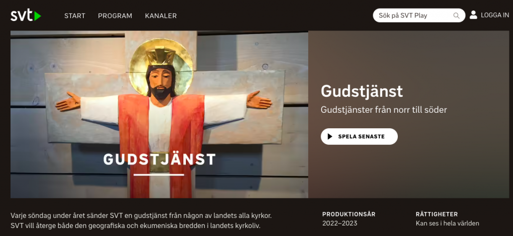Click the program description starting 'Varje söndag'

[x=141, y=221]
